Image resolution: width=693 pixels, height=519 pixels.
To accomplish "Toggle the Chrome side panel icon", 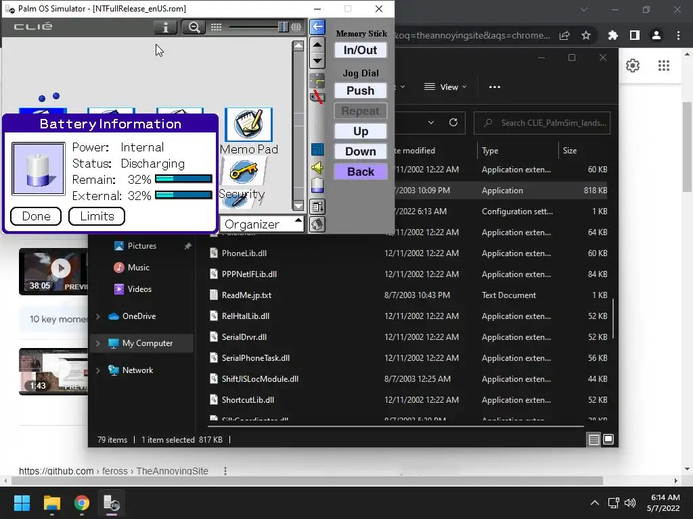I will (x=635, y=35).
